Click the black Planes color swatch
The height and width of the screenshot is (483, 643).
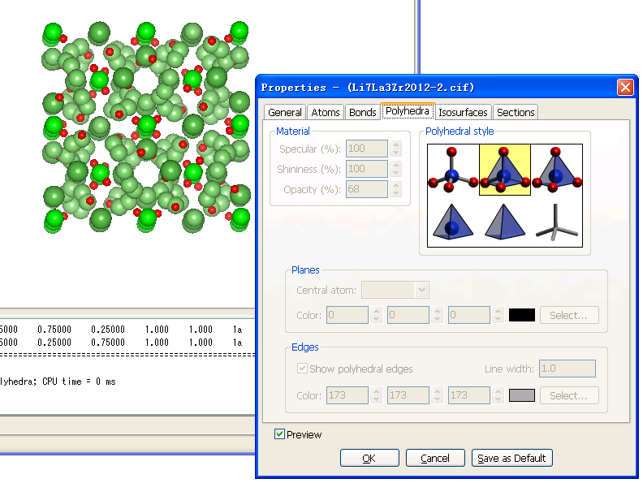(x=521, y=315)
